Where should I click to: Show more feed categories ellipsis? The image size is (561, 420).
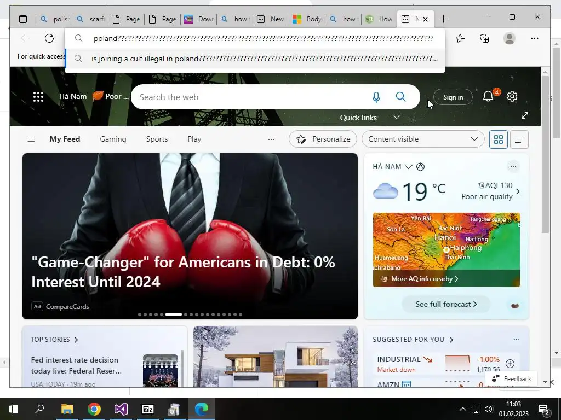click(271, 139)
